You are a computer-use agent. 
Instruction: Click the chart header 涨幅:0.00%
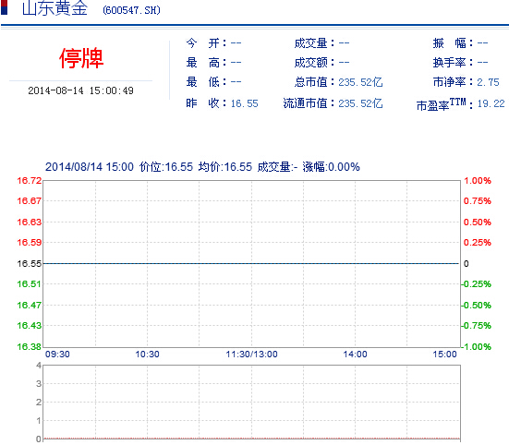tap(331, 167)
